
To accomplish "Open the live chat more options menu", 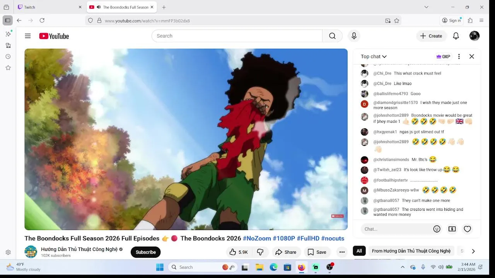I will [459, 56].
